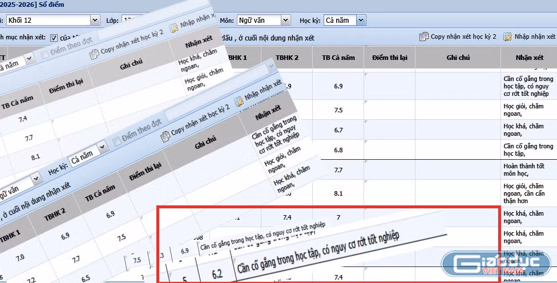Viewport: 557px width, 283px height.
Task: Click the upright Cần cố gắng trong học tập comment beside 6.8
Action: coord(528,150)
